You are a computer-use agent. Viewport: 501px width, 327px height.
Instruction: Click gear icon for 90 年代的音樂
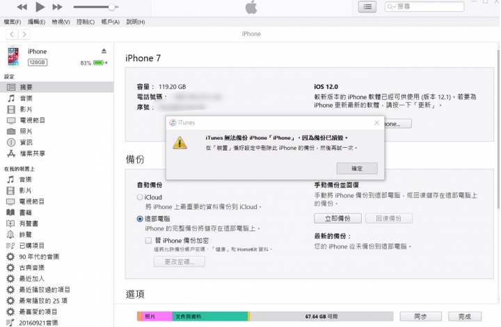[x=10, y=257]
